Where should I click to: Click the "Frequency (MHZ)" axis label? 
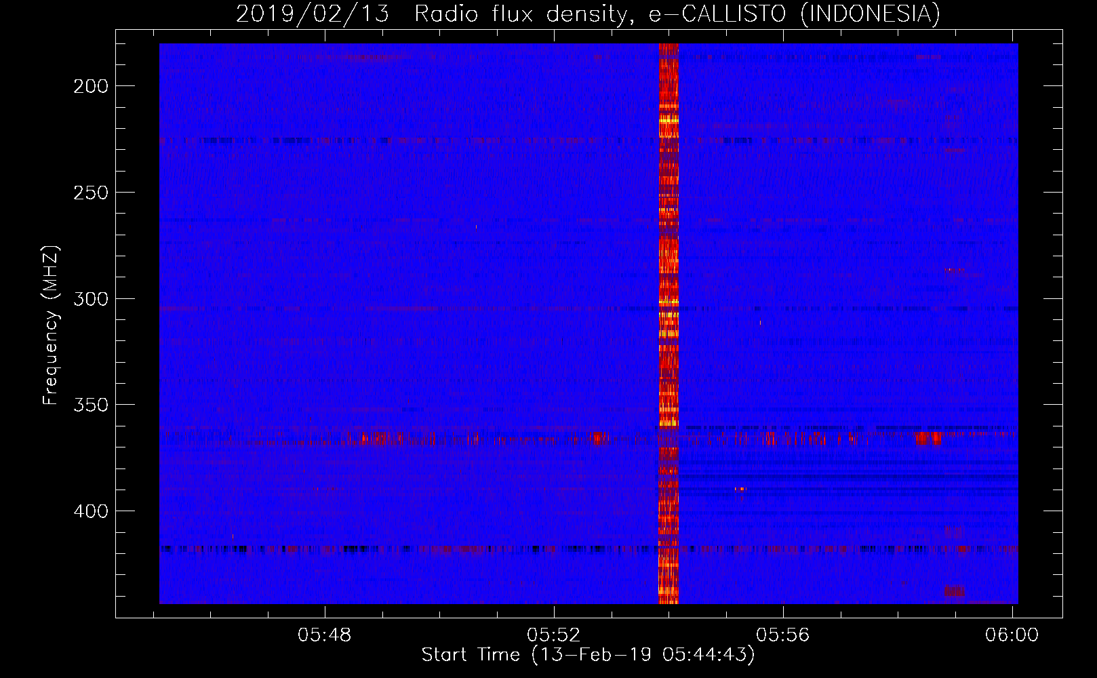[51, 325]
